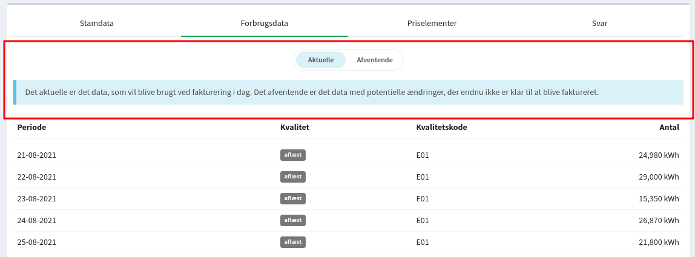Screen dimensions: 695x257
Task: Open the Priselementer tab
Action: pyautogui.click(x=432, y=24)
